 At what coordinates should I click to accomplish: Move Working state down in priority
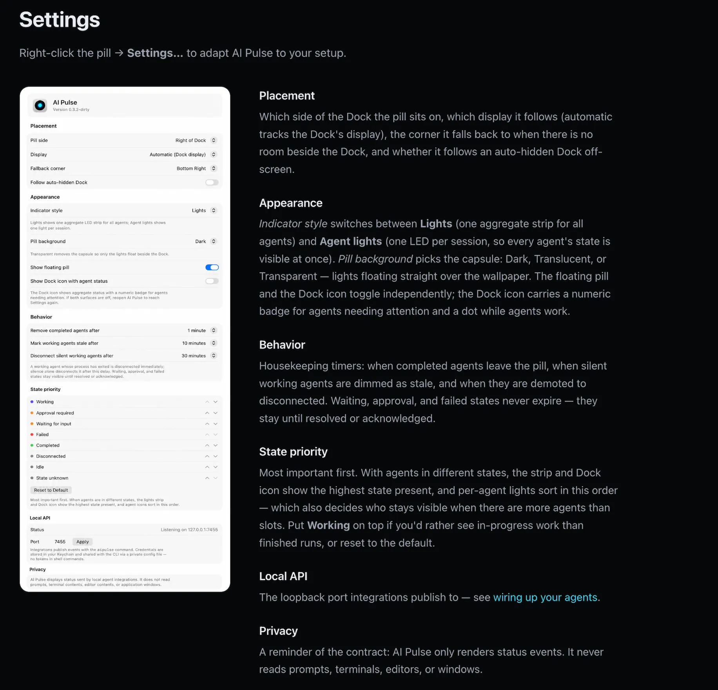pyautogui.click(x=216, y=402)
